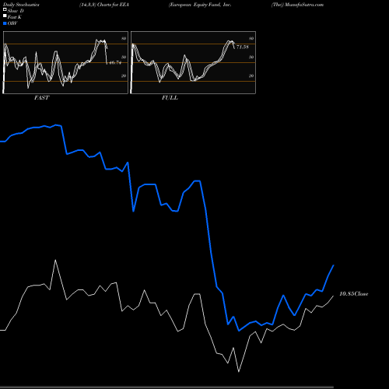
Task: Click the 46.74 value in FAST chart
Action: (115, 62)
